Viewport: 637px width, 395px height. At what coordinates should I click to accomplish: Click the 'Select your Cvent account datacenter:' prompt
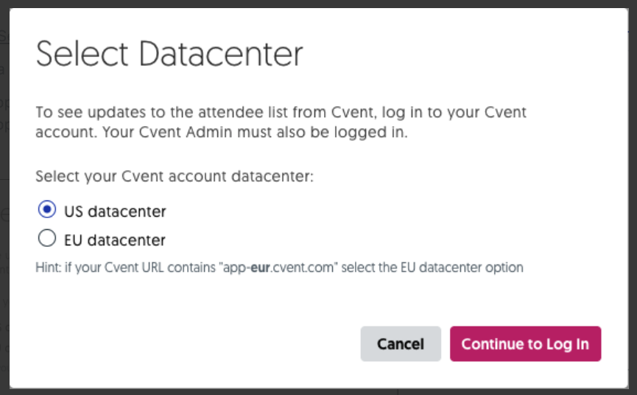[x=175, y=176]
